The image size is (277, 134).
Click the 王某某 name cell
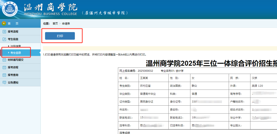[x=144, y=78]
